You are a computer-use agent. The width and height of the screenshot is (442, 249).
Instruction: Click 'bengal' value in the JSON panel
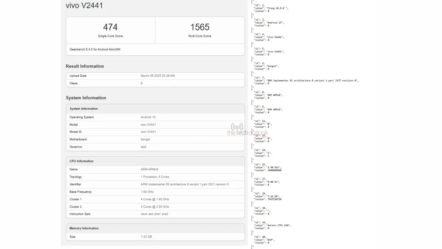pyautogui.click(x=271, y=66)
